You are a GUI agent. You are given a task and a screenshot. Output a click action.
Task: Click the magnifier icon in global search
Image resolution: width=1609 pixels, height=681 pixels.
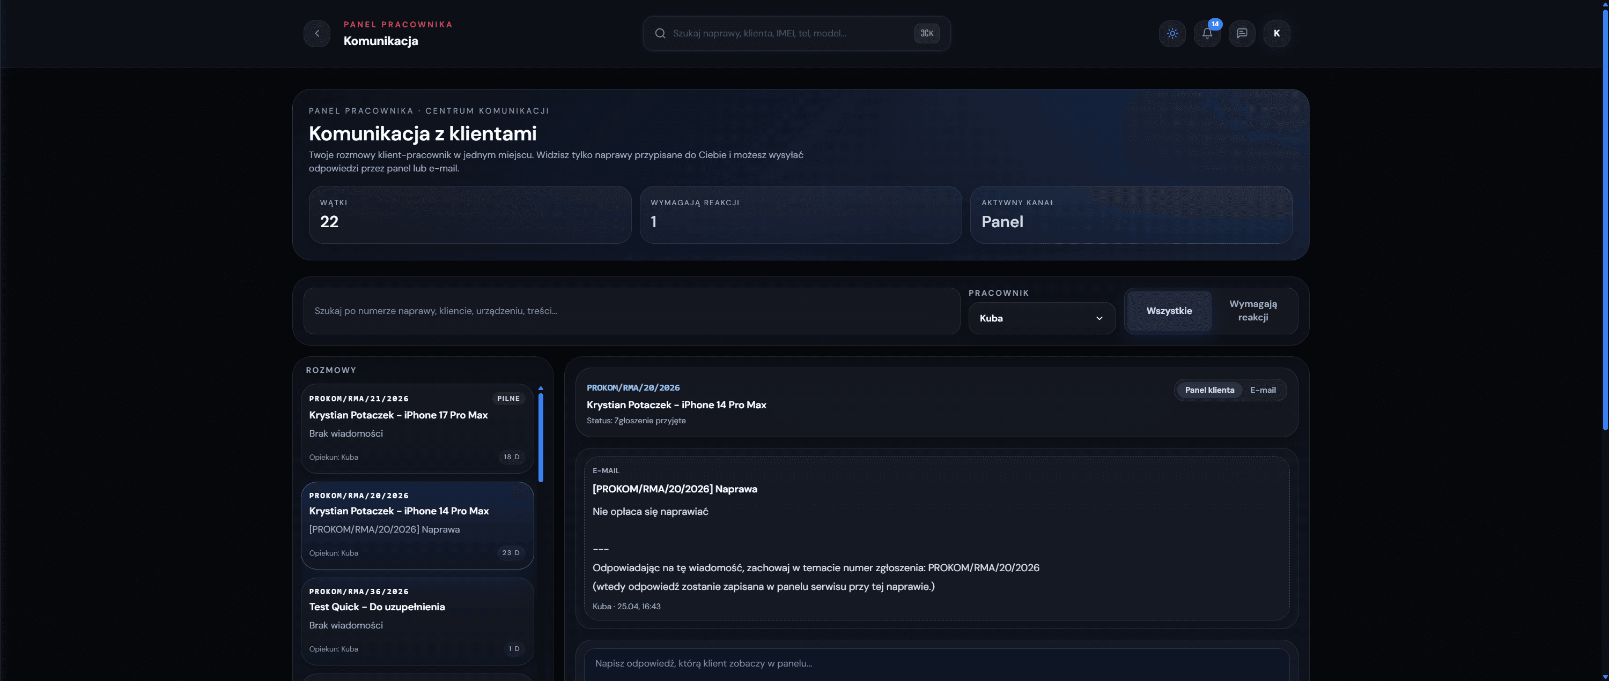[x=660, y=34]
